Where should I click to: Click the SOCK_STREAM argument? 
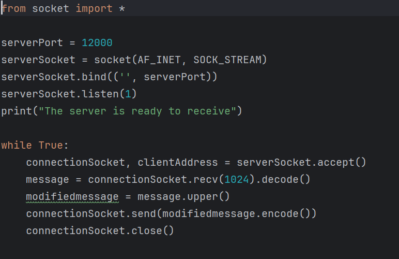pos(227,60)
